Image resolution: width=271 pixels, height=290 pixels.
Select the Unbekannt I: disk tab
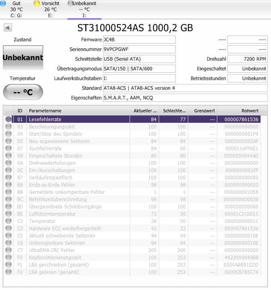[84, 9]
